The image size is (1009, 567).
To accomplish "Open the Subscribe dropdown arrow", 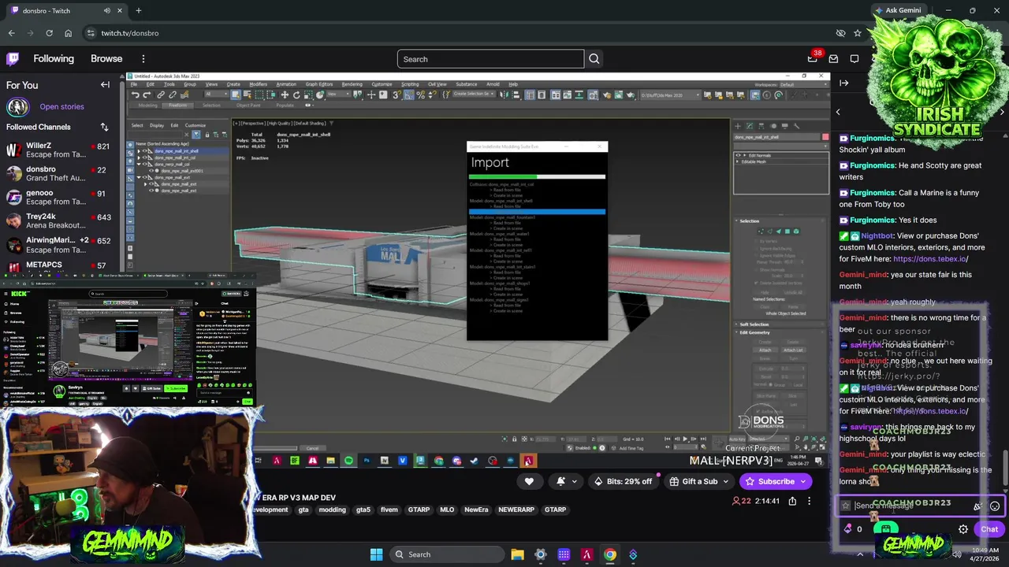I will pos(805,481).
